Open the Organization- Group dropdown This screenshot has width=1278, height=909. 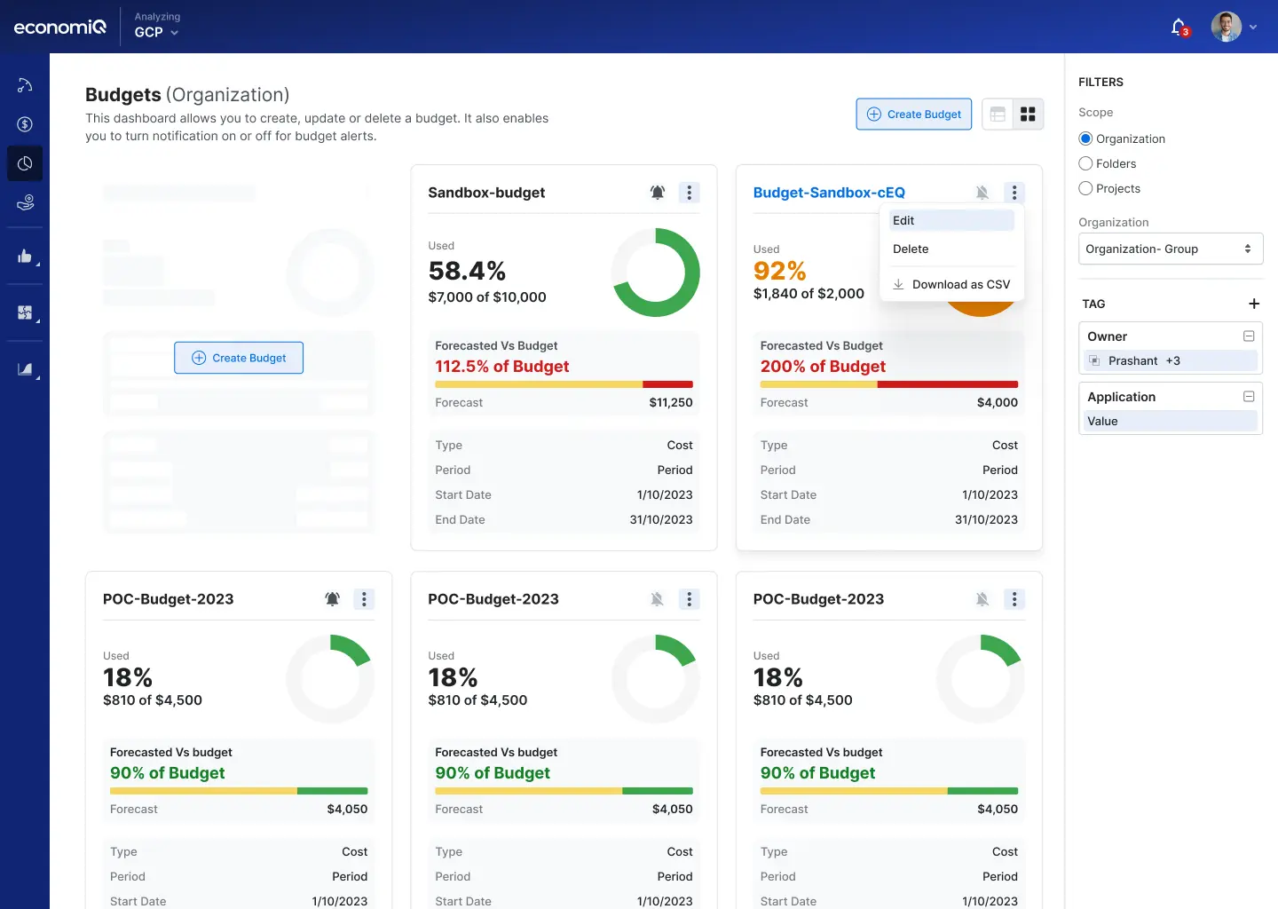[1170, 249]
